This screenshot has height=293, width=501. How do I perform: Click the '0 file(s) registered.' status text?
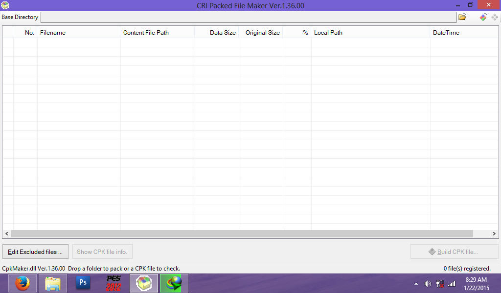[x=467, y=269]
